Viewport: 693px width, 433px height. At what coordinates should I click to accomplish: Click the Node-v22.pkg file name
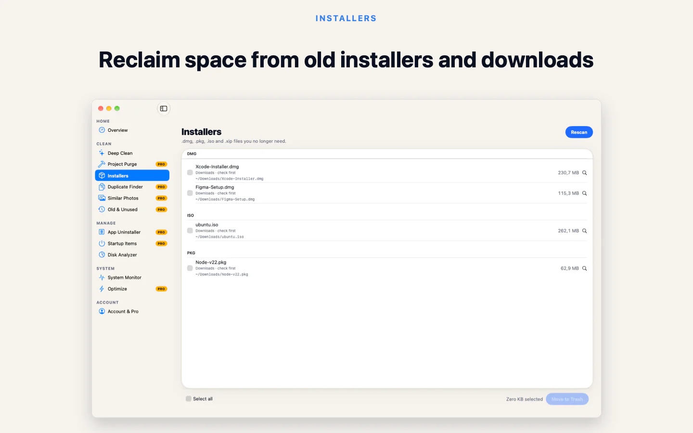[211, 262]
